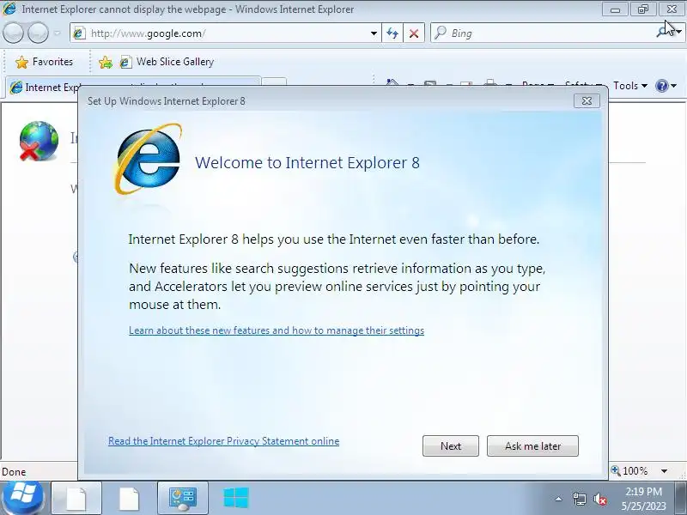The width and height of the screenshot is (687, 515).
Task: Open the recent pages dropdown beside Forward
Action: (57, 33)
